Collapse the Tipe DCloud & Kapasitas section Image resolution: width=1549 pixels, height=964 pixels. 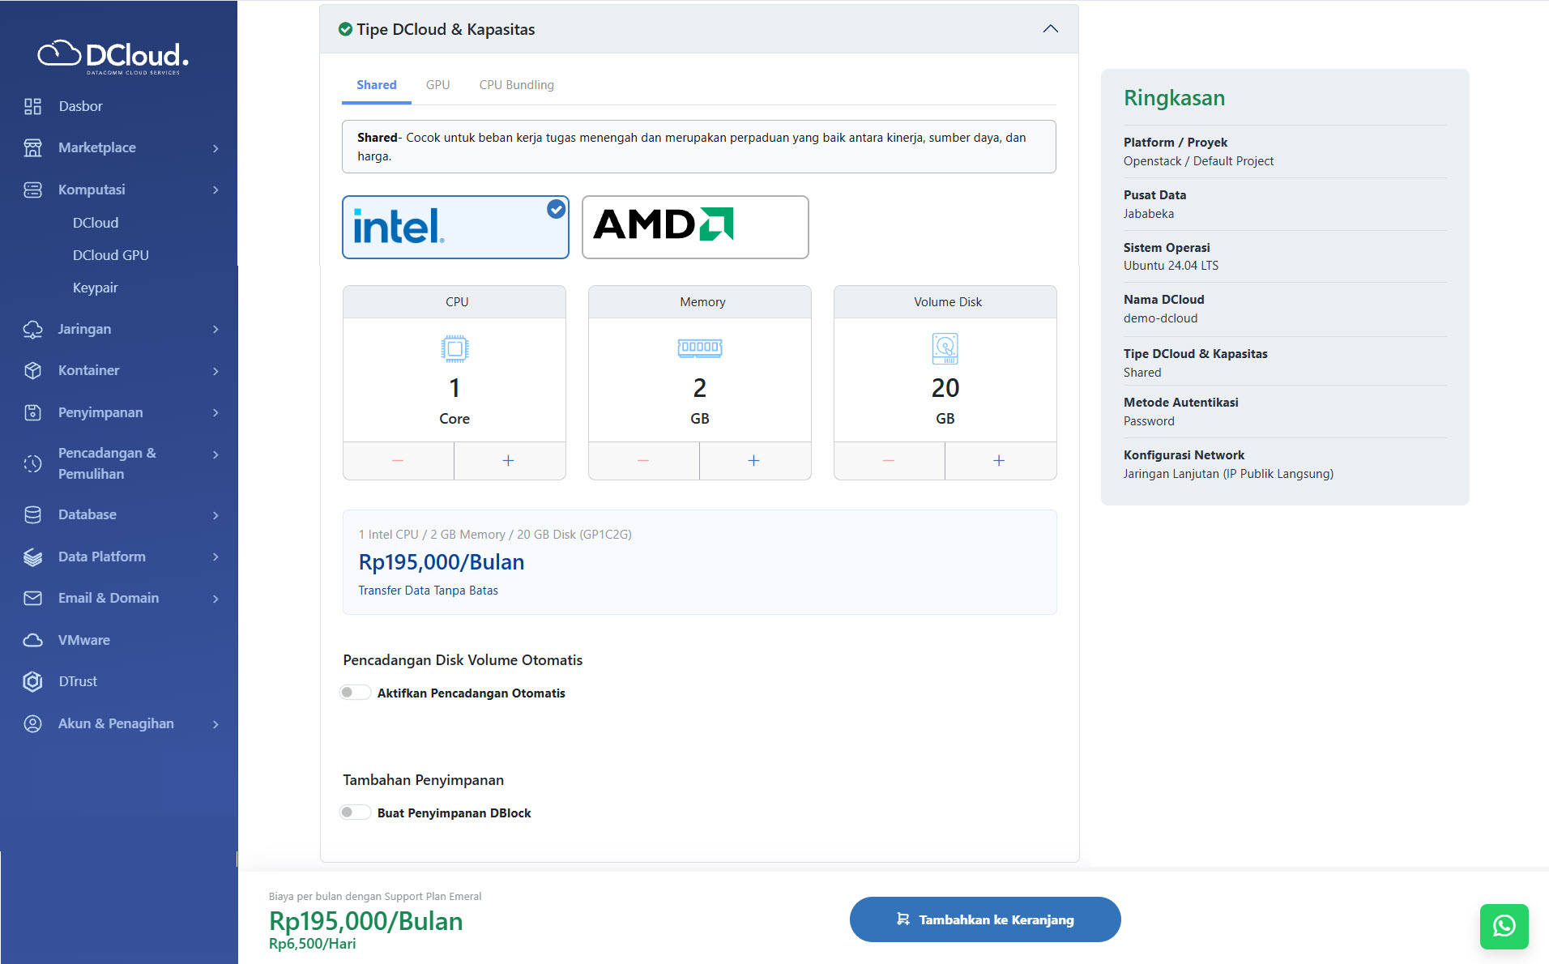(x=1050, y=29)
